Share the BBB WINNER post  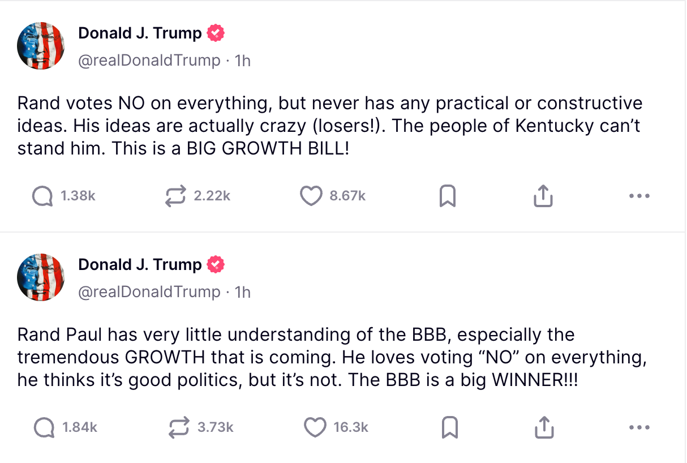pyautogui.click(x=544, y=427)
